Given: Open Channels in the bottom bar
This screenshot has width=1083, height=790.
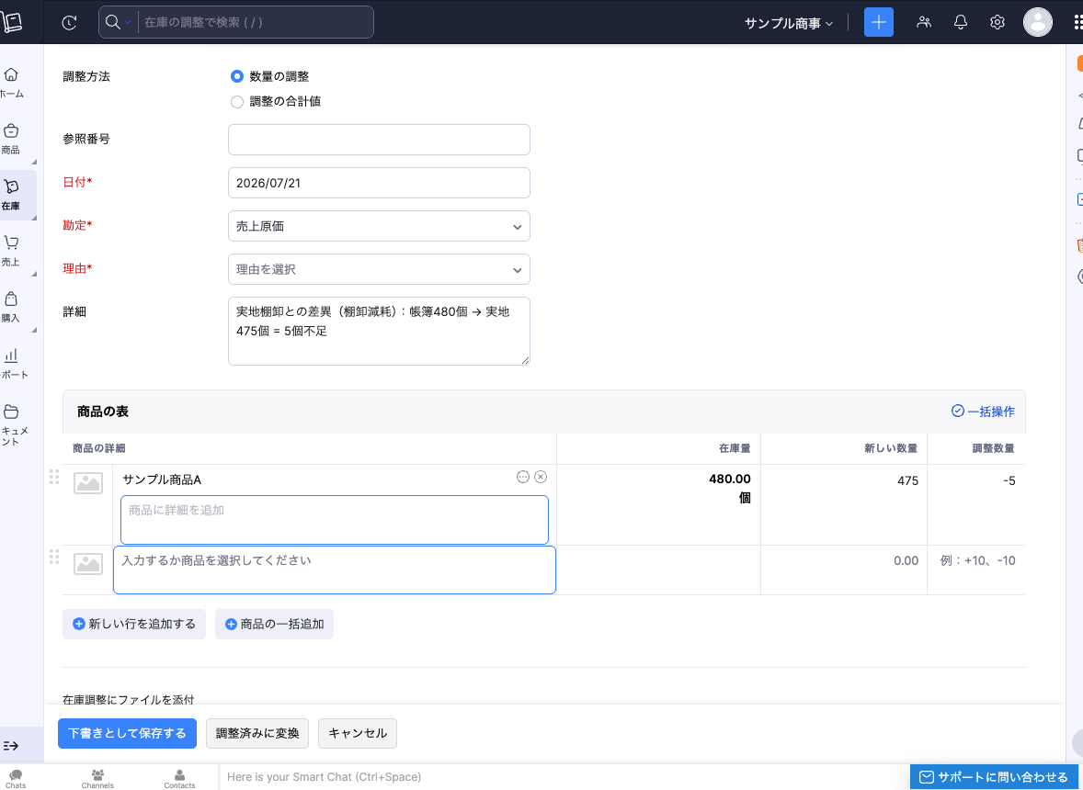Looking at the screenshot, I should (x=97, y=779).
